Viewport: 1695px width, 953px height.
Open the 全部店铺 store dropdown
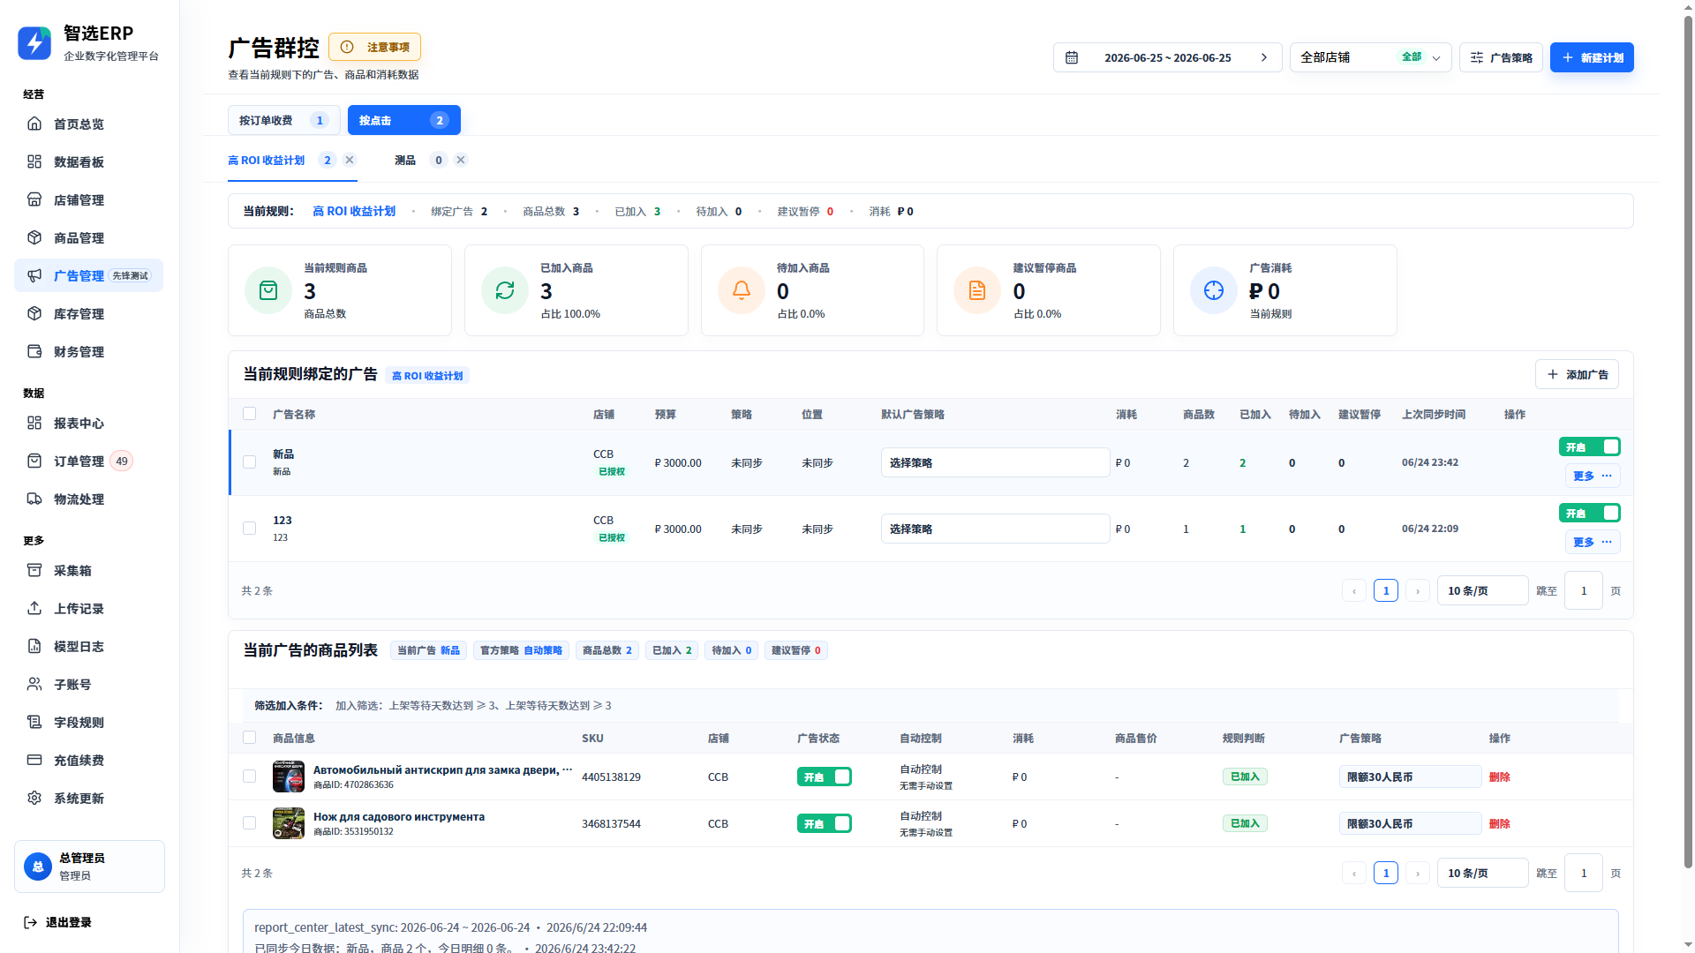[x=1370, y=57]
